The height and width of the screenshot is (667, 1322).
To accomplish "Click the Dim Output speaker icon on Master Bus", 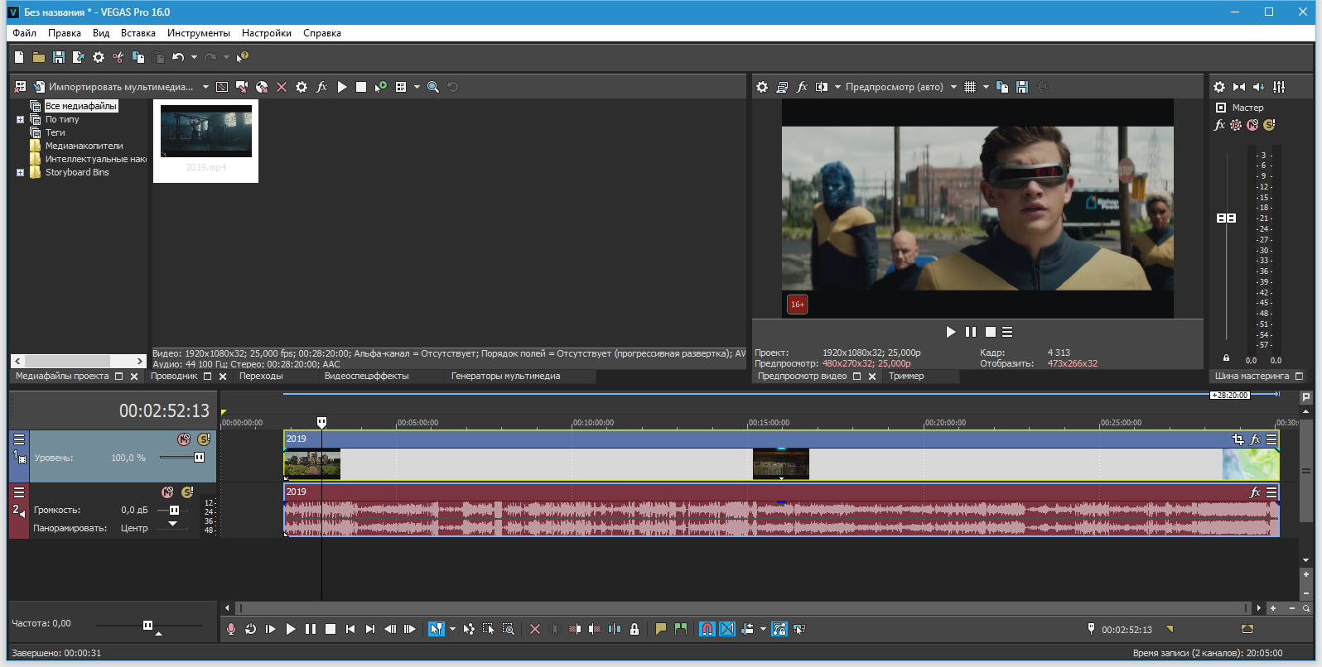I will pos(1259,87).
